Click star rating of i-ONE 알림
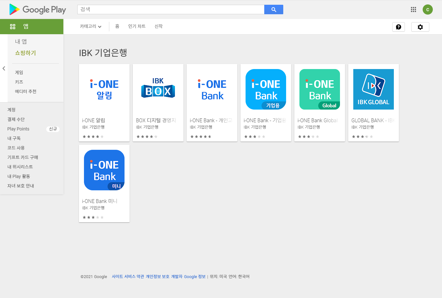Viewport: 442px width, 298px height. pyautogui.click(x=93, y=136)
